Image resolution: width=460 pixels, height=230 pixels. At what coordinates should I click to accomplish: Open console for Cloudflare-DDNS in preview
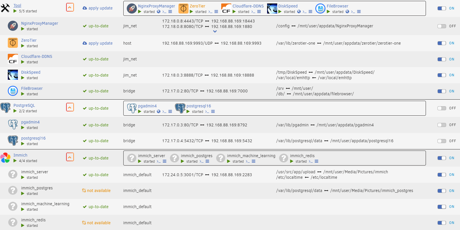(253, 12)
